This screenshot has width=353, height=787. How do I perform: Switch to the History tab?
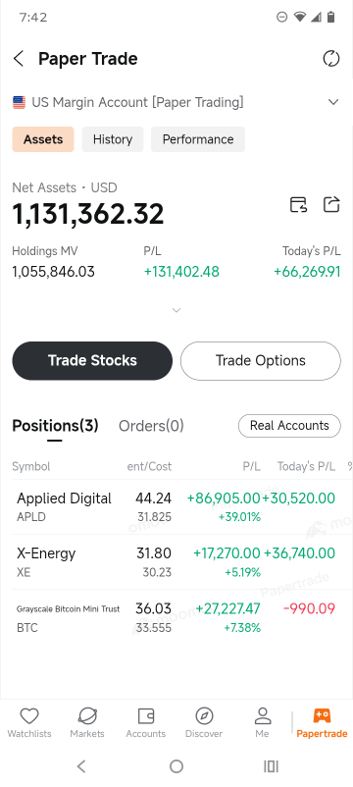click(113, 139)
